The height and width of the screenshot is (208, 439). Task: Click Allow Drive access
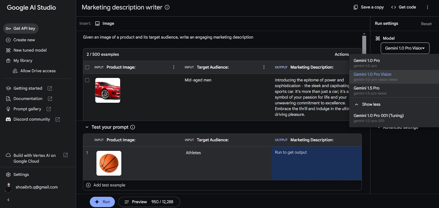(x=34, y=71)
